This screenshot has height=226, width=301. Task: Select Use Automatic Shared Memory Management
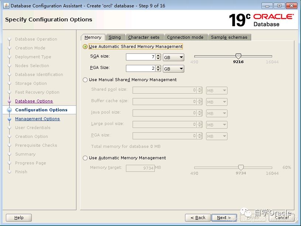point(85,47)
